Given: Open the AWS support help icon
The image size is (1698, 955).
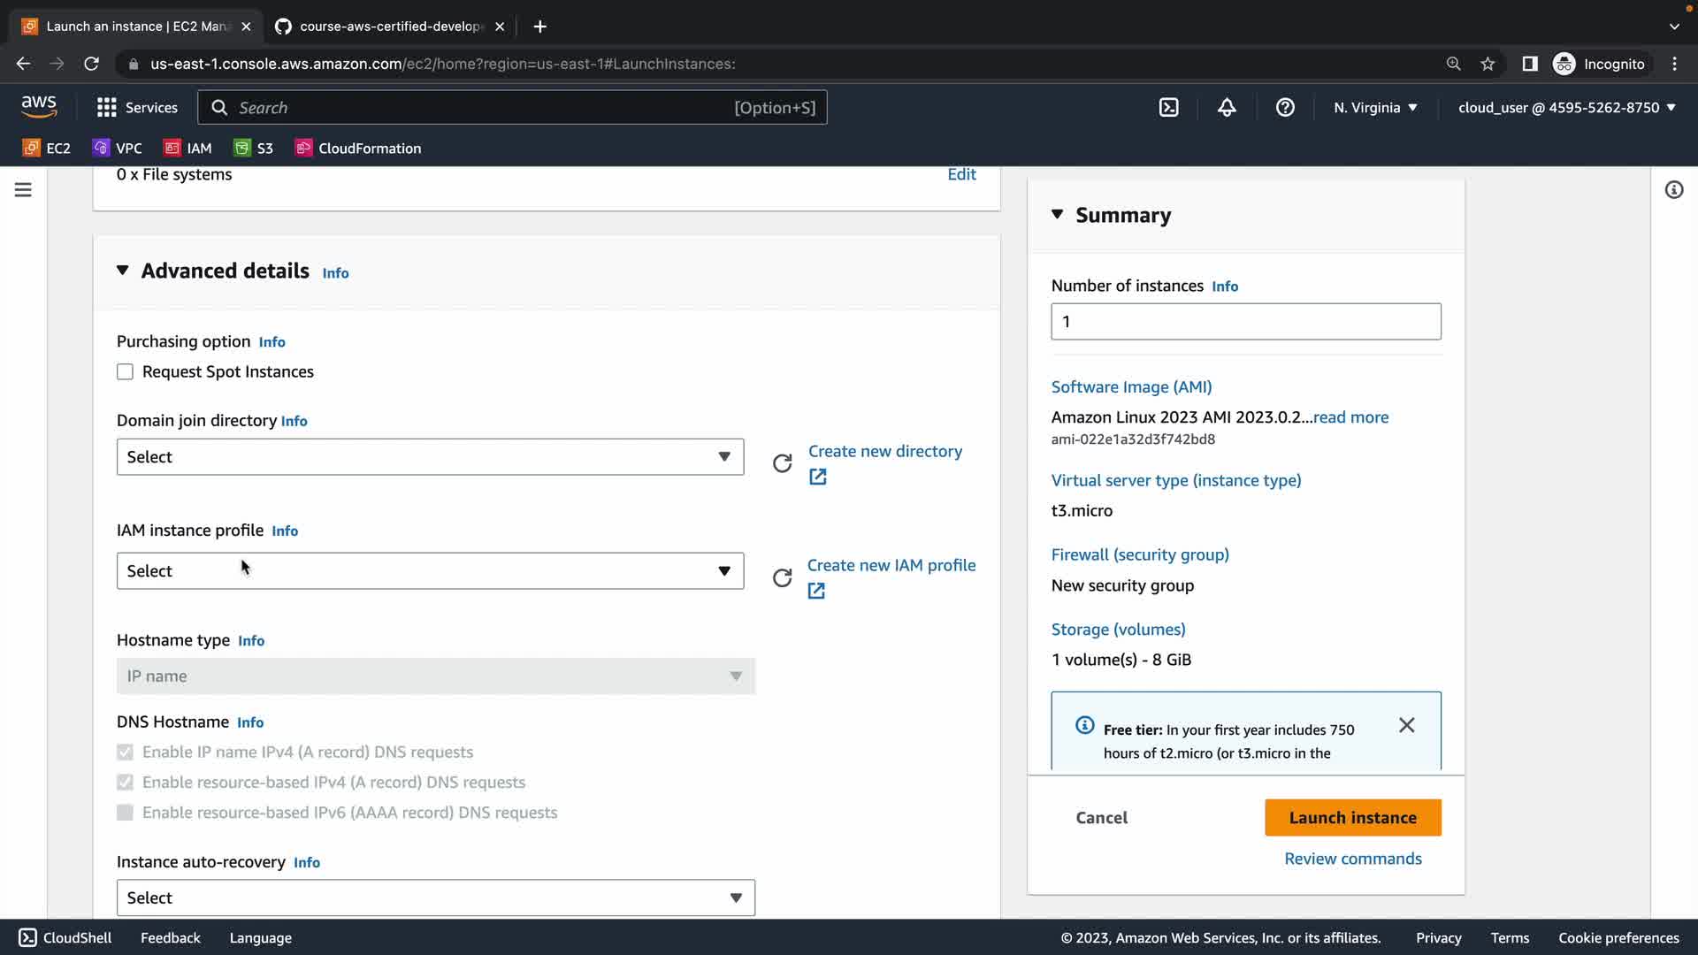Looking at the screenshot, I should pyautogui.click(x=1285, y=108).
